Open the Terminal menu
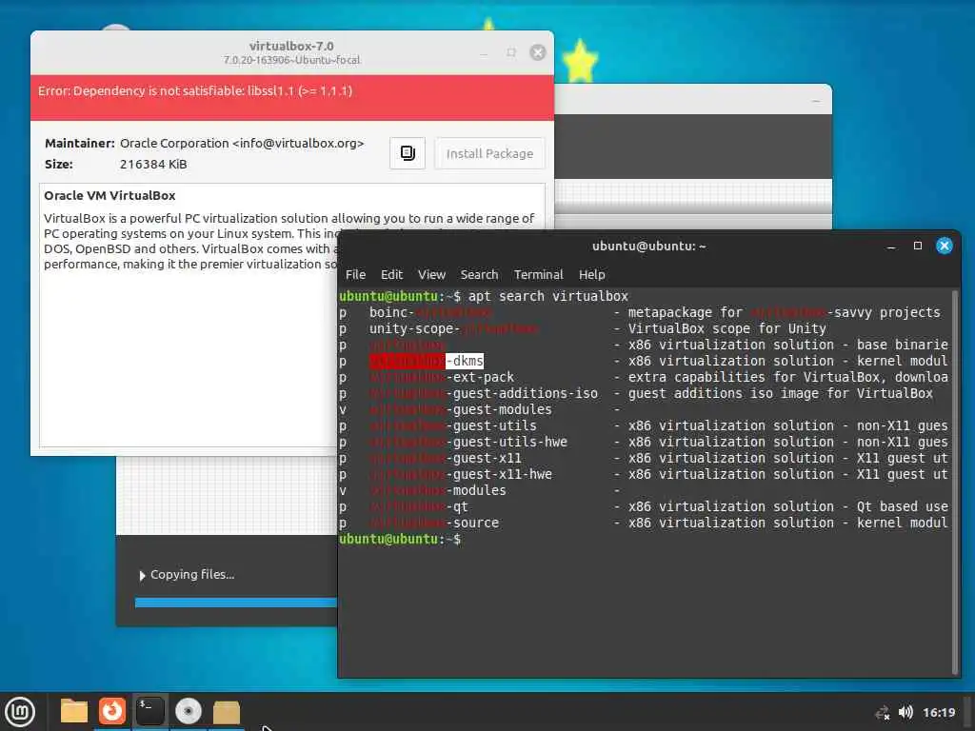Viewport: 975px width, 731px height. [539, 274]
